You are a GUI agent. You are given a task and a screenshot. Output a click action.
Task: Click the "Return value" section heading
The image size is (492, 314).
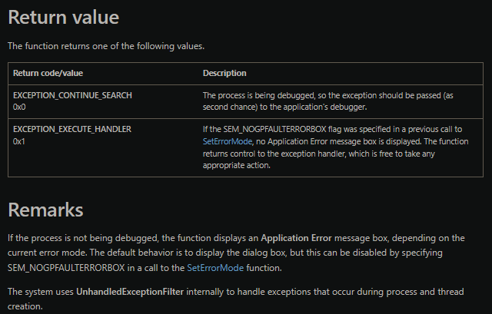click(63, 18)
